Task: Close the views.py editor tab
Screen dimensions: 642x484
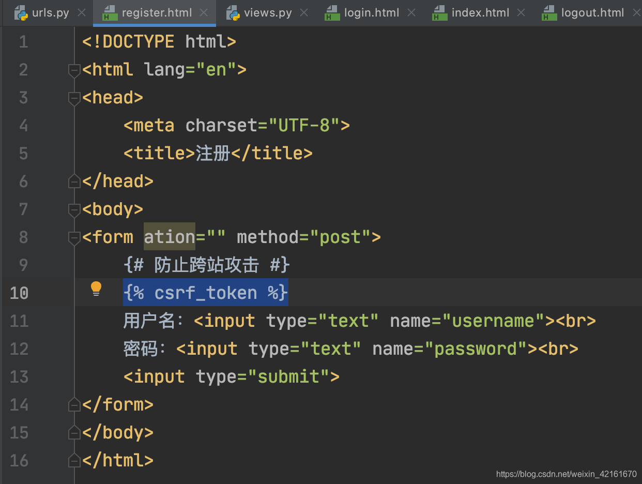Action: tap(304, 13)
